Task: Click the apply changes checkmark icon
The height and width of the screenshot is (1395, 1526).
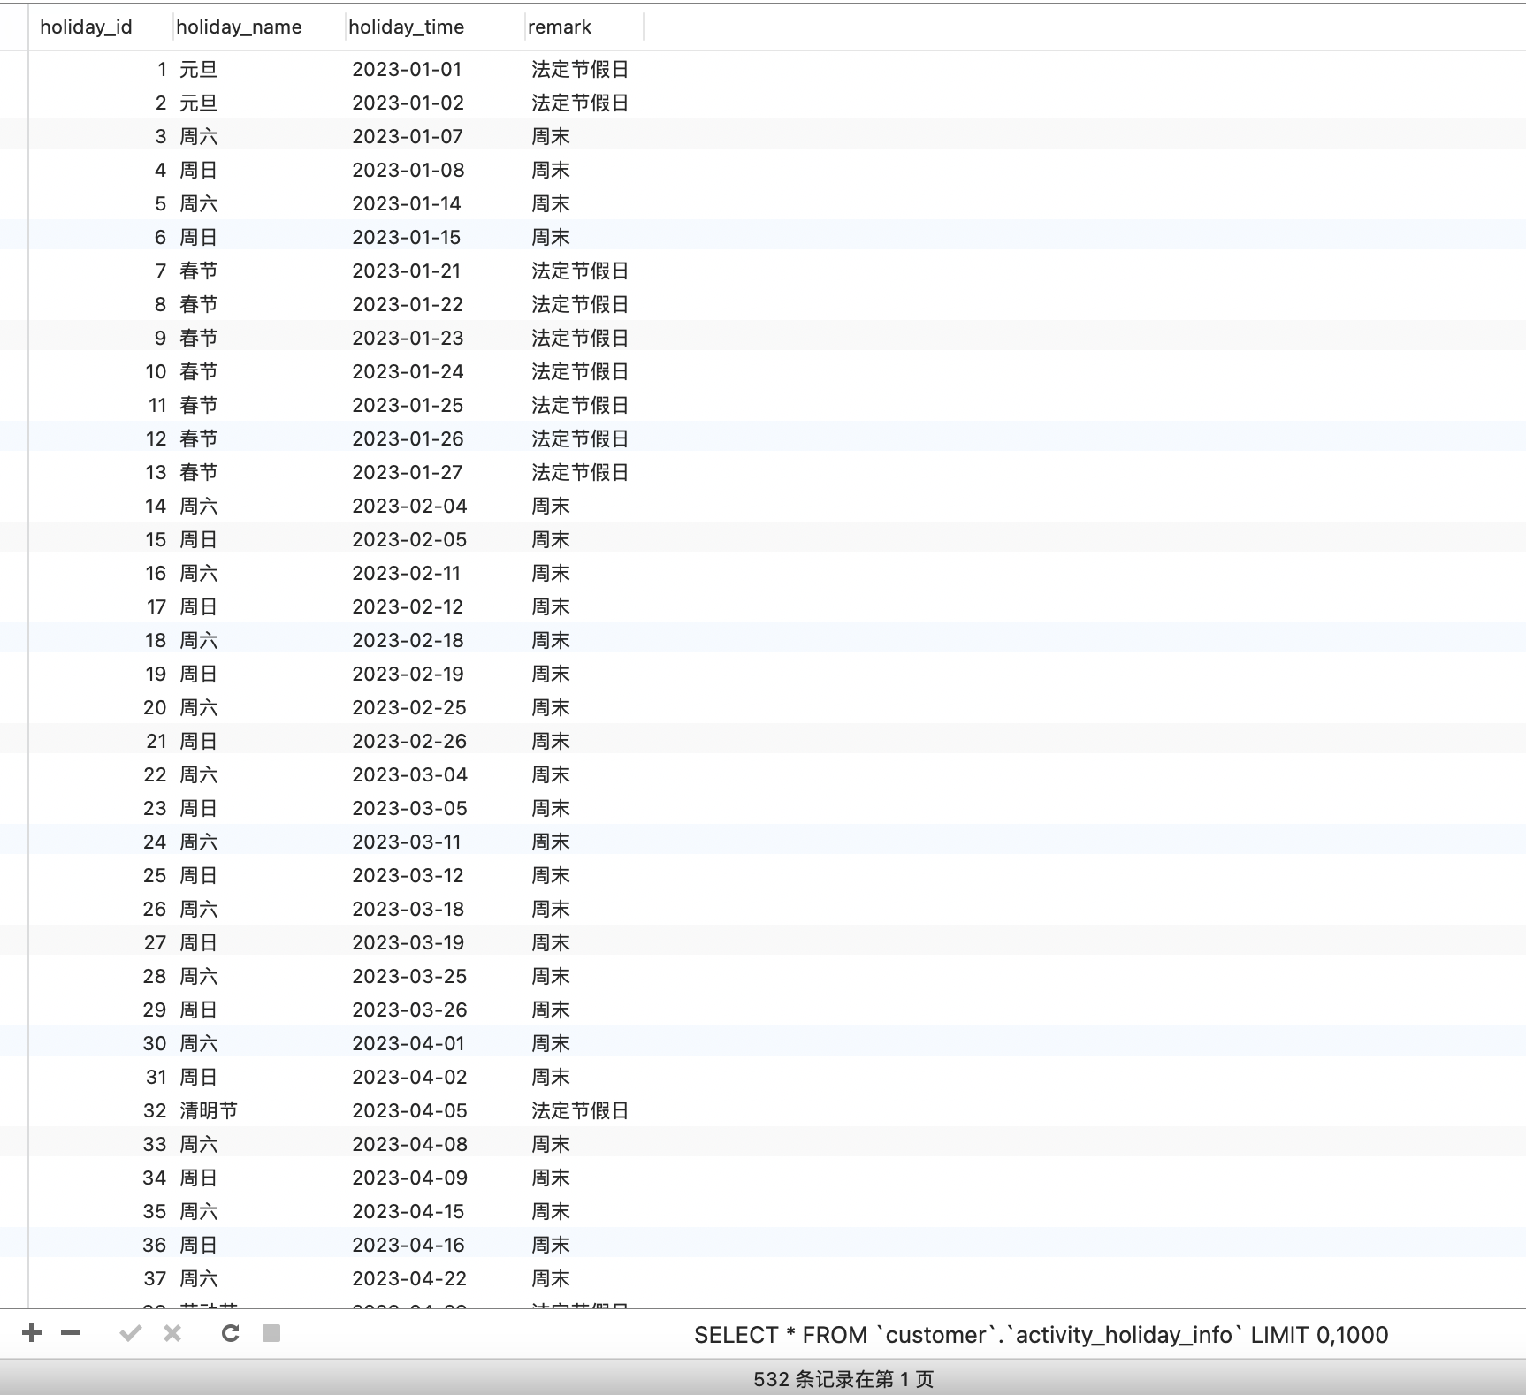Action: tap(131, 1333)
